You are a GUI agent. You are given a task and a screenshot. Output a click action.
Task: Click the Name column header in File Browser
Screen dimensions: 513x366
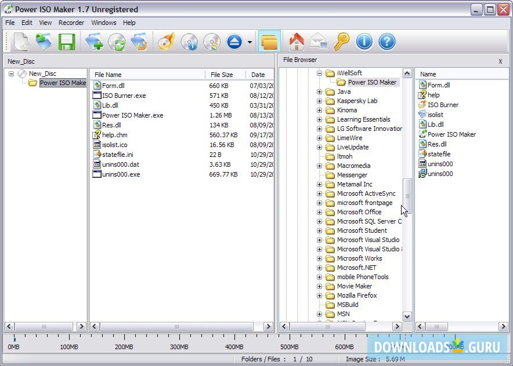pos(461,74)
